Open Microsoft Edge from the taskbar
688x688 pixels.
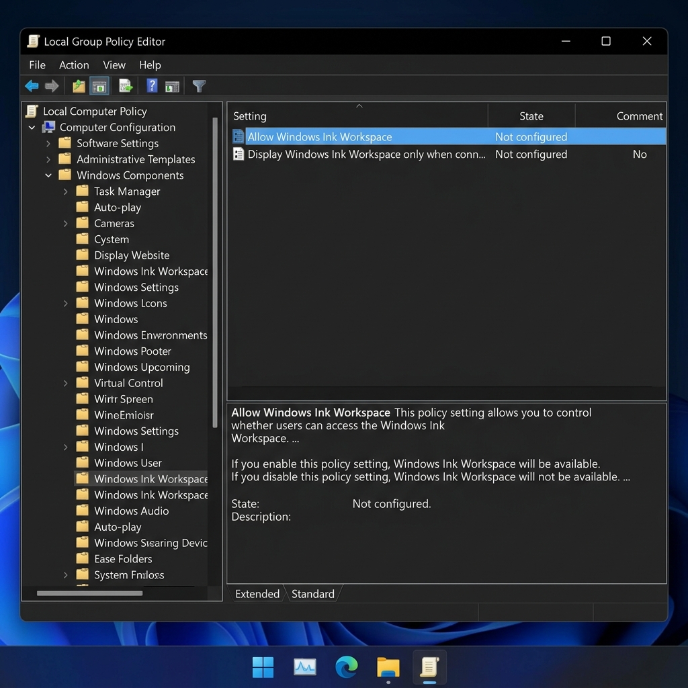click(346, 667)
